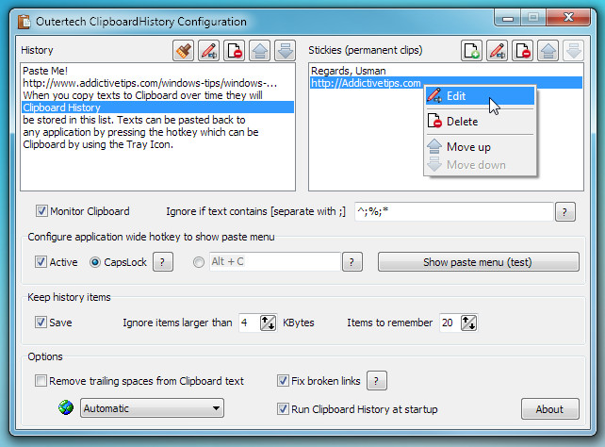Image resolution: width=605 pixels, height=447 pixels.
Task: Toggle the Save history checkbox
Action: click(41, 323)
